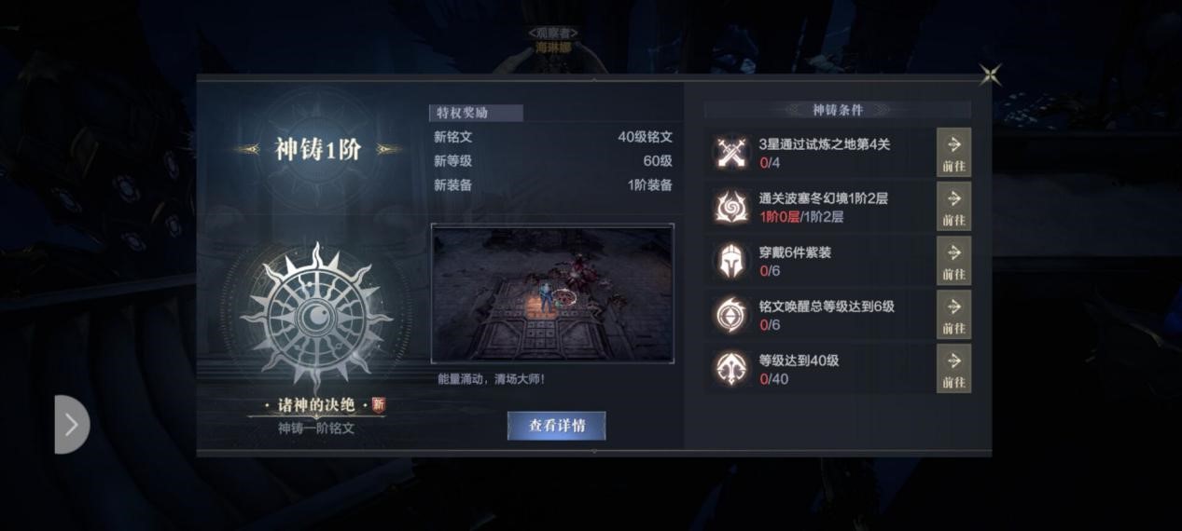Click the gameplay preview thumbnail
The image size is (1182, 531).
(x=552, y=293)
